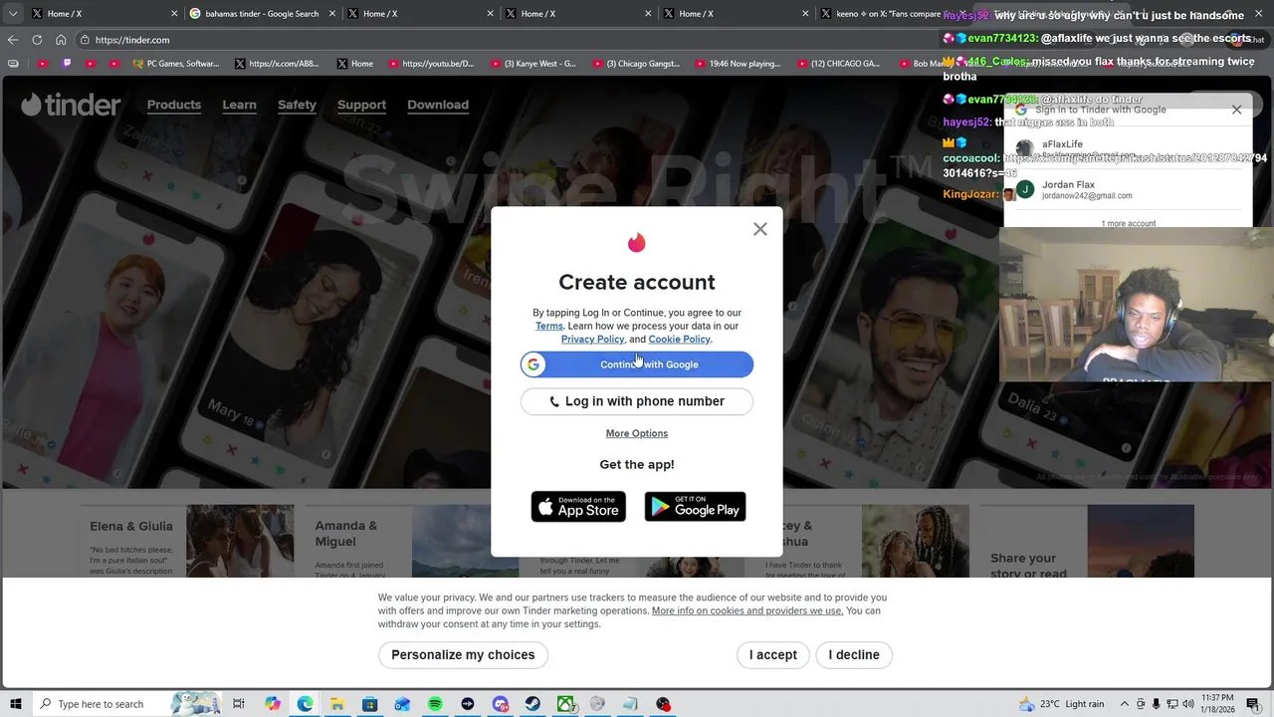
Task: Open the Cookie Policy link
Action: coord(679,339)
